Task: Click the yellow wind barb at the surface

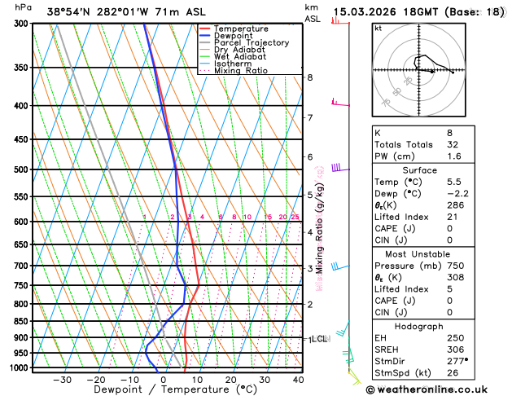Action: [x=354, y=377]
